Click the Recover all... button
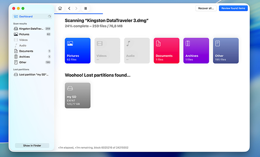The image size is (260, 157). (x=206, y=8)
